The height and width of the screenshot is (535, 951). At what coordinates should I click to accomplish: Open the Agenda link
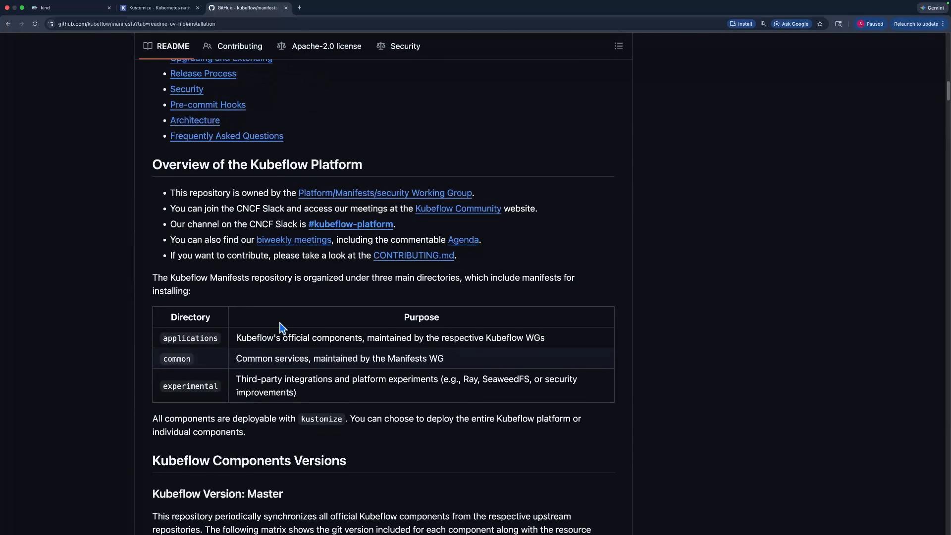pos(463,240)
